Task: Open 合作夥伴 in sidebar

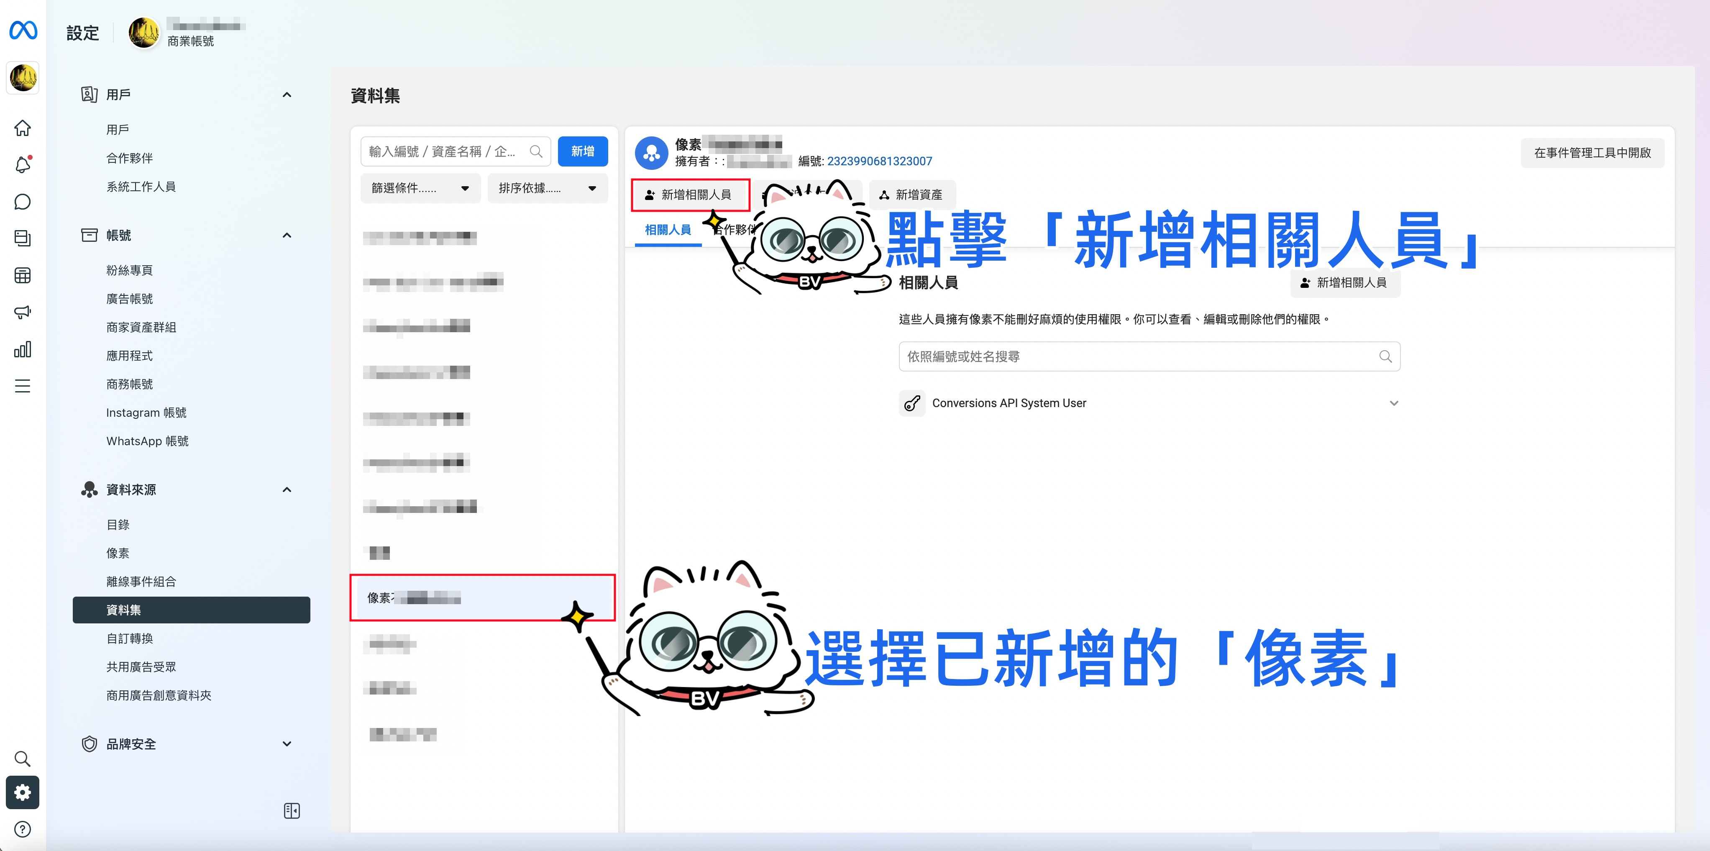Action: (129, 158)
